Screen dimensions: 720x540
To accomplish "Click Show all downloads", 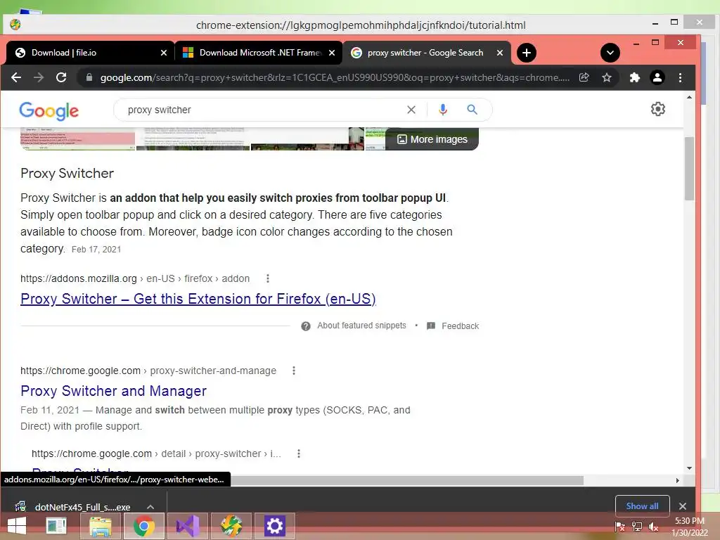I will tap(642, 506).
